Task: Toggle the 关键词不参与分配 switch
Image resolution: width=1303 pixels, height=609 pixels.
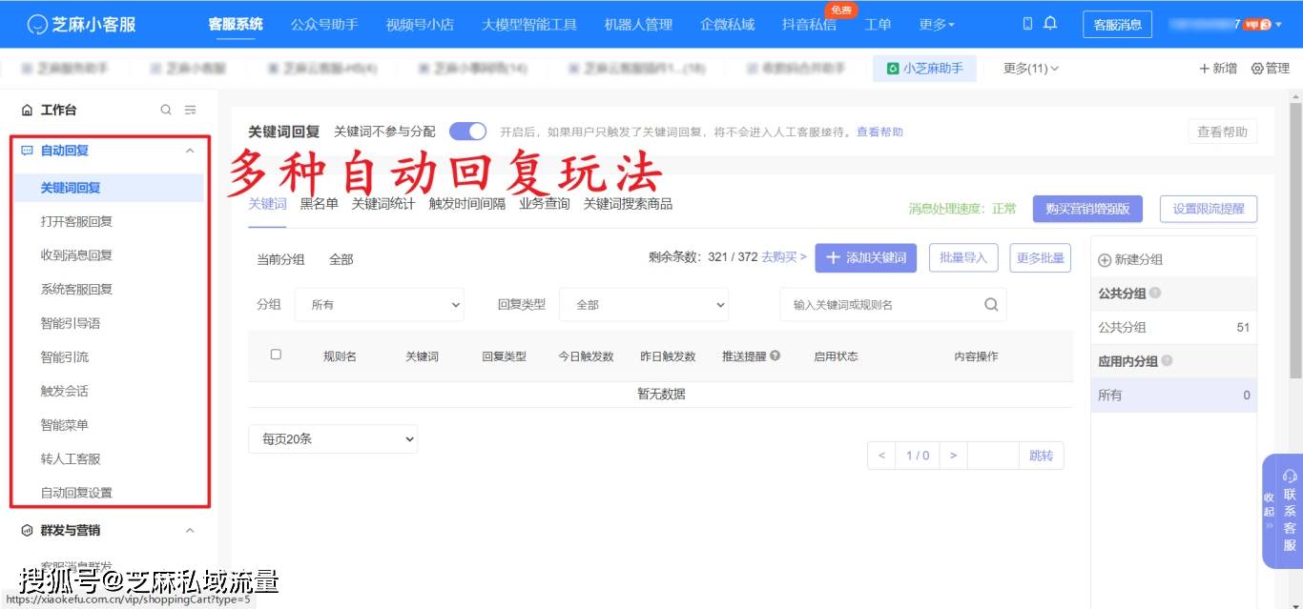Action: coord(466,132)
